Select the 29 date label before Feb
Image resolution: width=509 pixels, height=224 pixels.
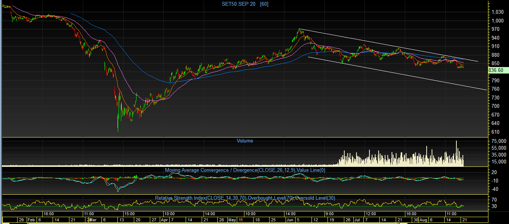21,220
